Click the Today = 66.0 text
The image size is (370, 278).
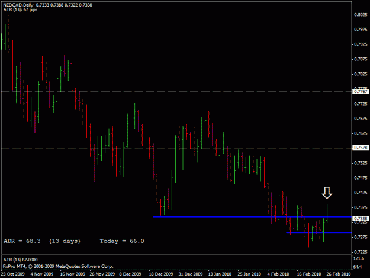tap(122, 241)
